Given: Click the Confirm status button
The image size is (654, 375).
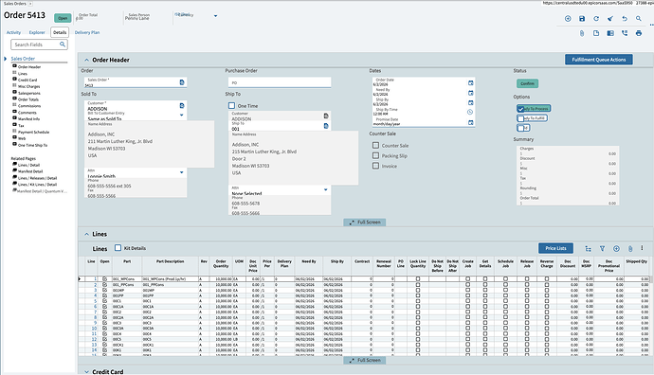Looking at the screenshot, I should 527,83.
